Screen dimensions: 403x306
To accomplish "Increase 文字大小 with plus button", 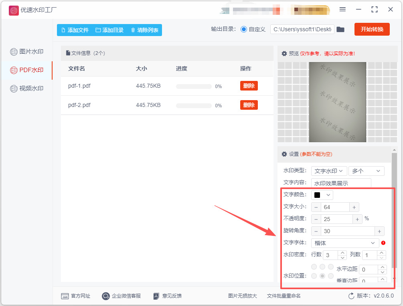I will (x=354, y=207).
